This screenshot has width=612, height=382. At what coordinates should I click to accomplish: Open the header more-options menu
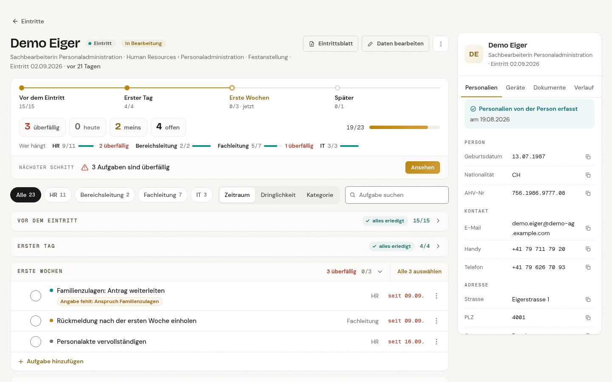pyautogui.click(x=441, y=44)
